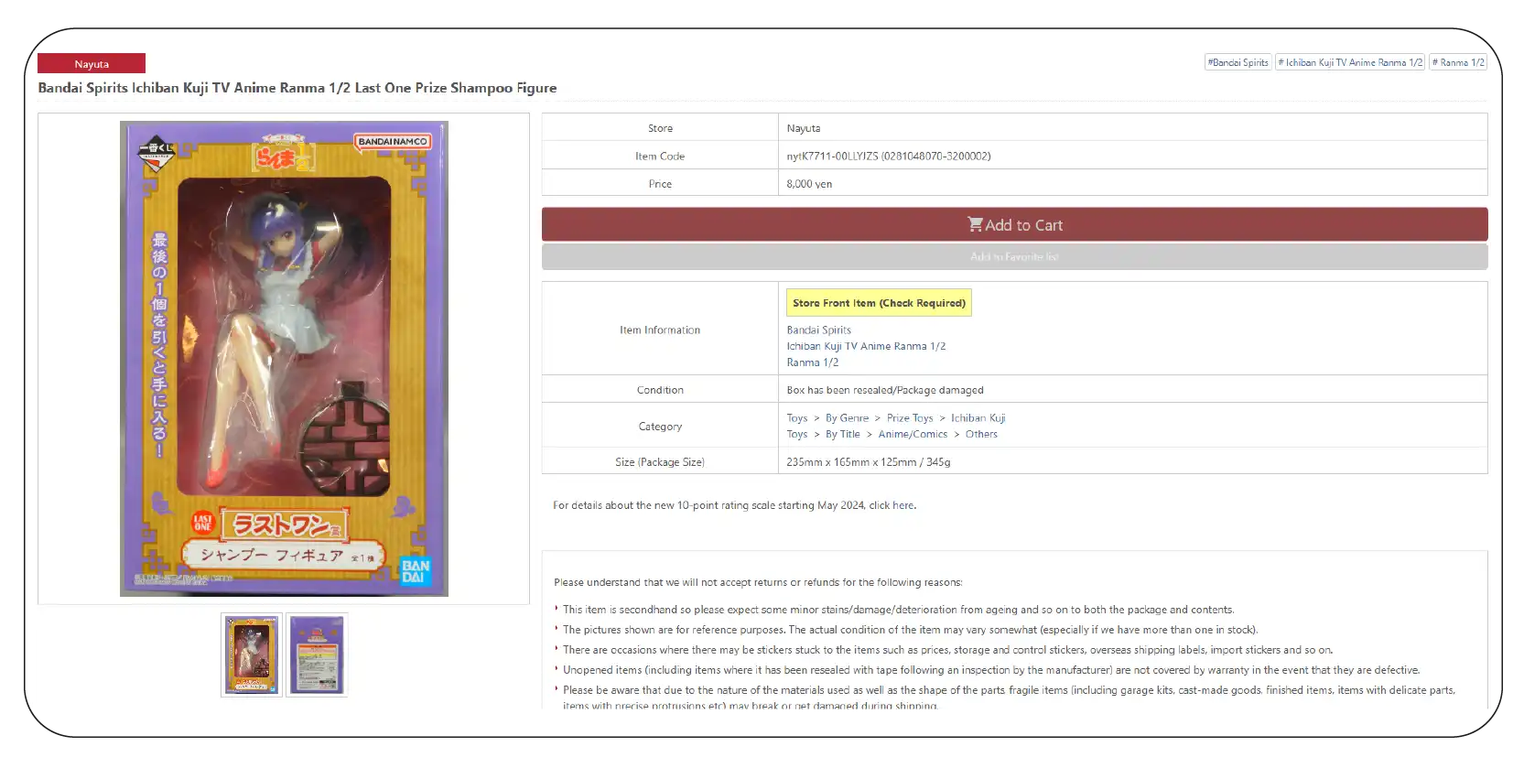Viewport: 1524px width, 757px height.
Task: Select the Others category link
Action: pyautogui.click(x=981, y=435)
